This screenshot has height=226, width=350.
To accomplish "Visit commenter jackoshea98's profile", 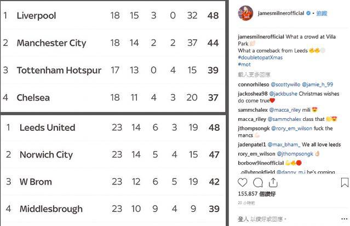I will click(x=253, y=94).
